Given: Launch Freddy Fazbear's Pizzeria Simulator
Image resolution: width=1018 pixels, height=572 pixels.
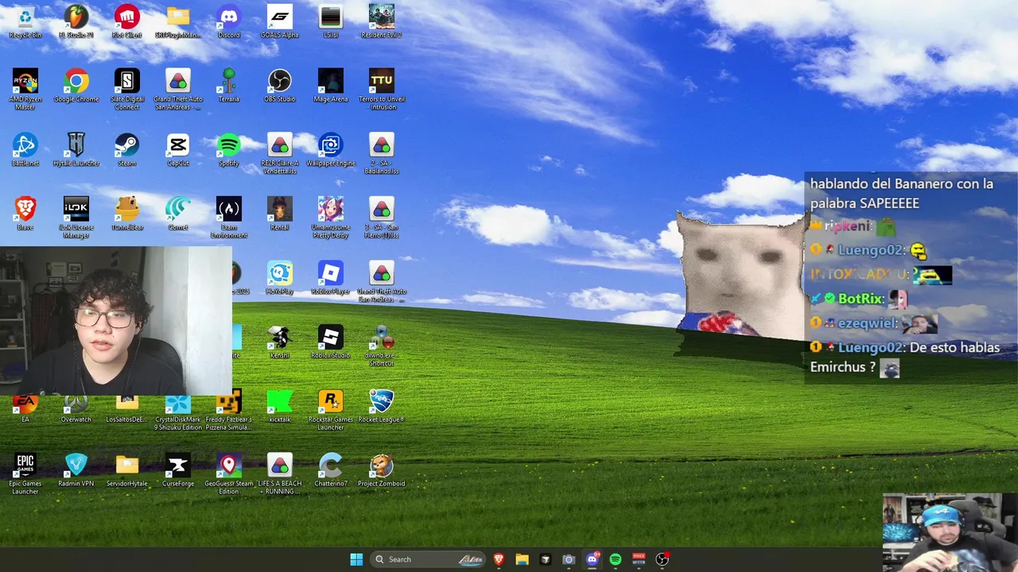Looking at the screenshot, I should [229, 410].
